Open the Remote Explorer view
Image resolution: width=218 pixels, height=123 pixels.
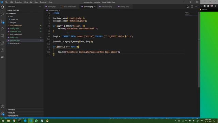(2, 36)
